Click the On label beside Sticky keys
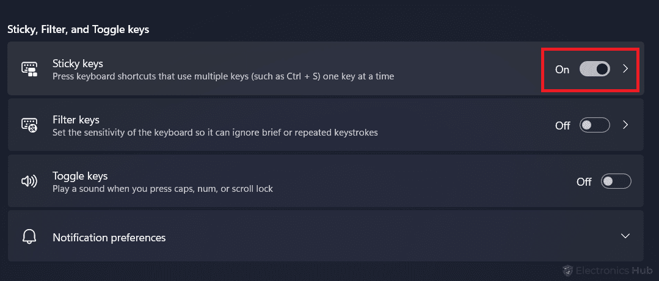This screenshot has width=659, height=281. [562, 70]
